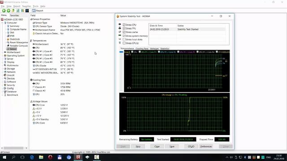Image resolution: width=287 pixels, height=161 pixels.
Task: Toggle CPU #1 / Core #1 graph checkbox
Action: coord(139,52)
